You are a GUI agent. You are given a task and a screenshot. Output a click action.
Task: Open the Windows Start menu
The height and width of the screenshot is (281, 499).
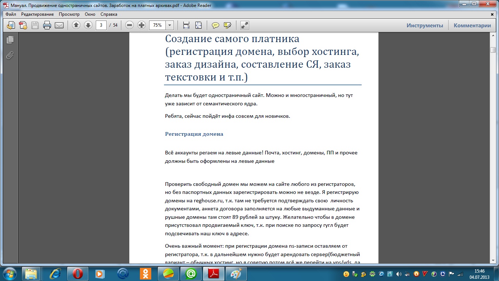(x=9, y=273)
